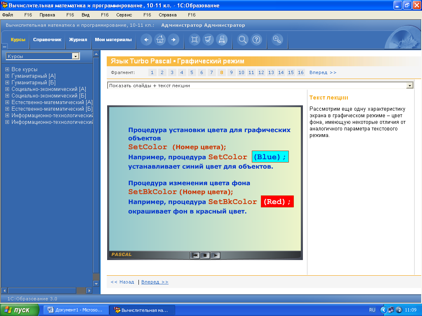Open the Справка menu

pyautogui.click(x=168, y=15)
